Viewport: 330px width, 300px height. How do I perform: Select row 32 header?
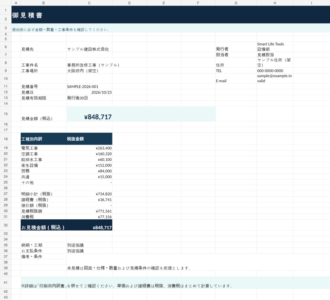click(x=6, y=225)
